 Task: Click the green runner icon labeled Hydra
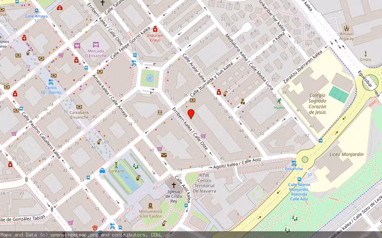(279, 101)
